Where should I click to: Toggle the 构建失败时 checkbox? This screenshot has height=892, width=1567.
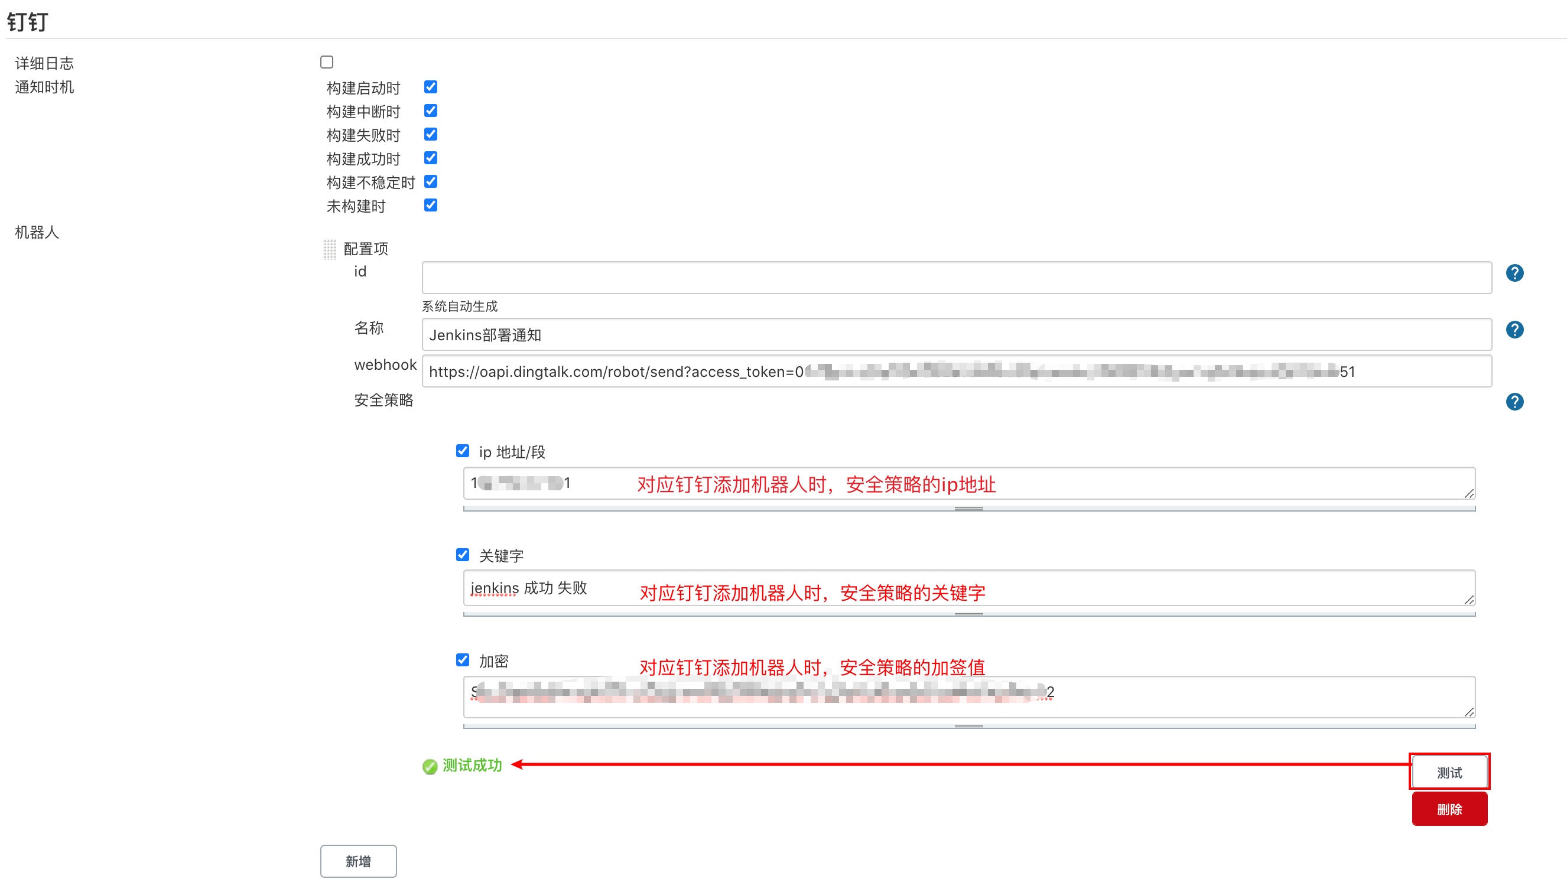click(431, 134)
